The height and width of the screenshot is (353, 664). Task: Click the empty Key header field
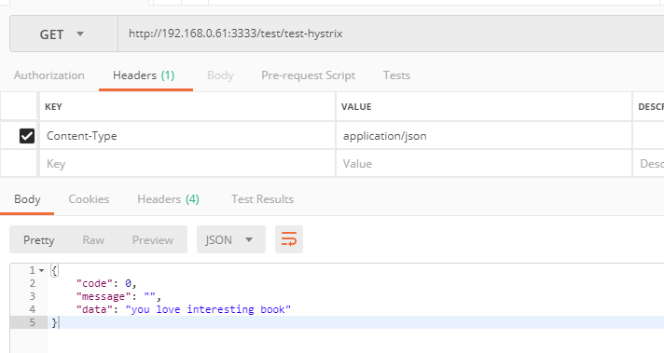tap(187, 164)
